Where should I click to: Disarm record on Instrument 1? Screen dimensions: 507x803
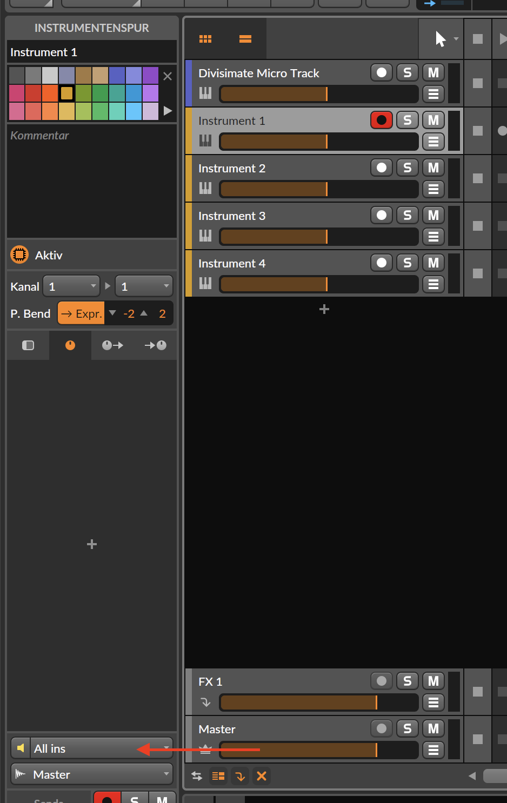pos(381,120)
